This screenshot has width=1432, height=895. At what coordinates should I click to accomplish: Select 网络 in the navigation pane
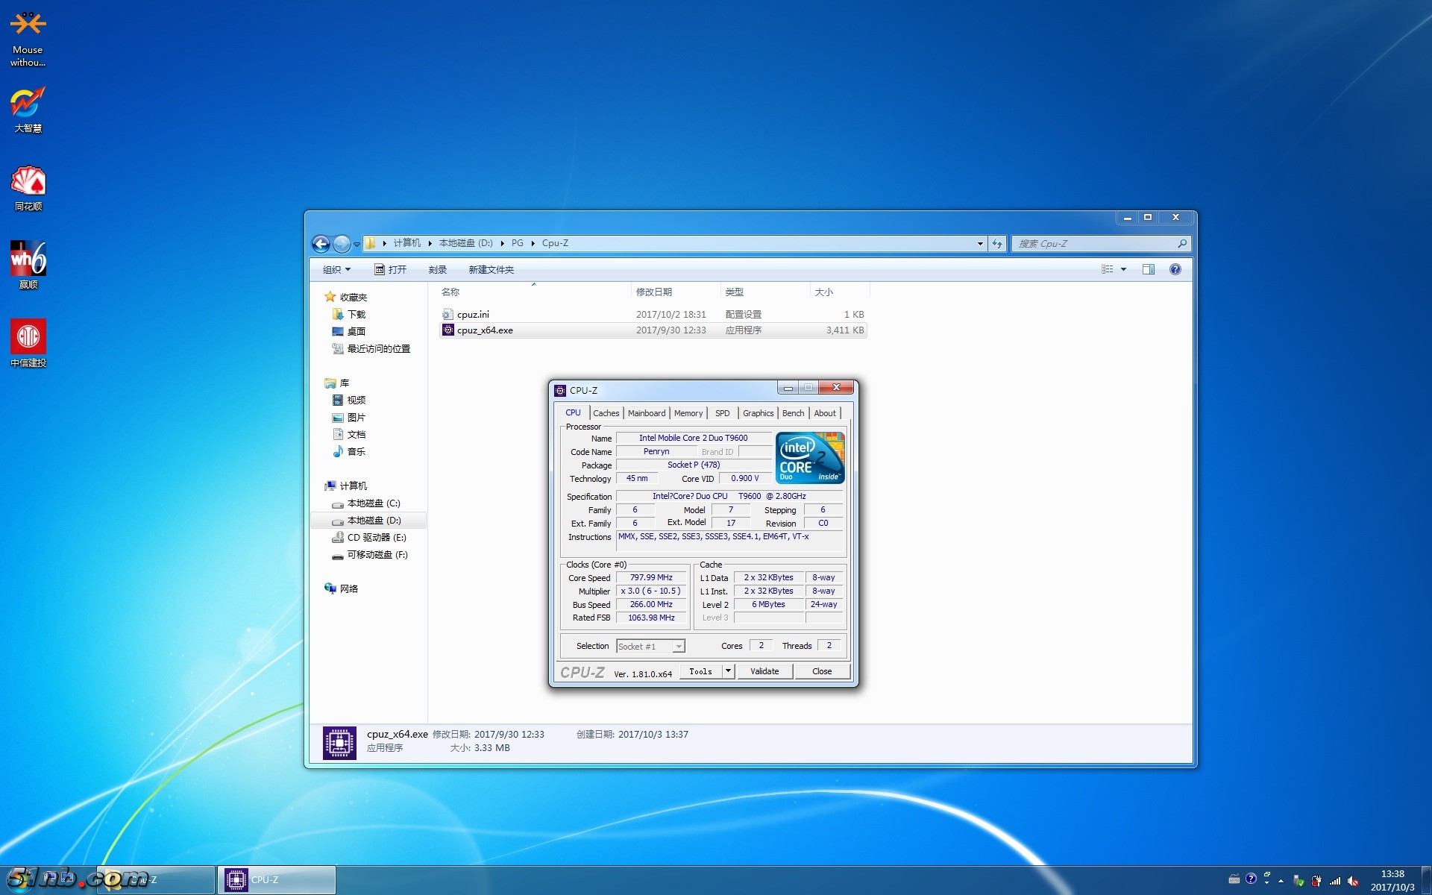tap(349, 588)
